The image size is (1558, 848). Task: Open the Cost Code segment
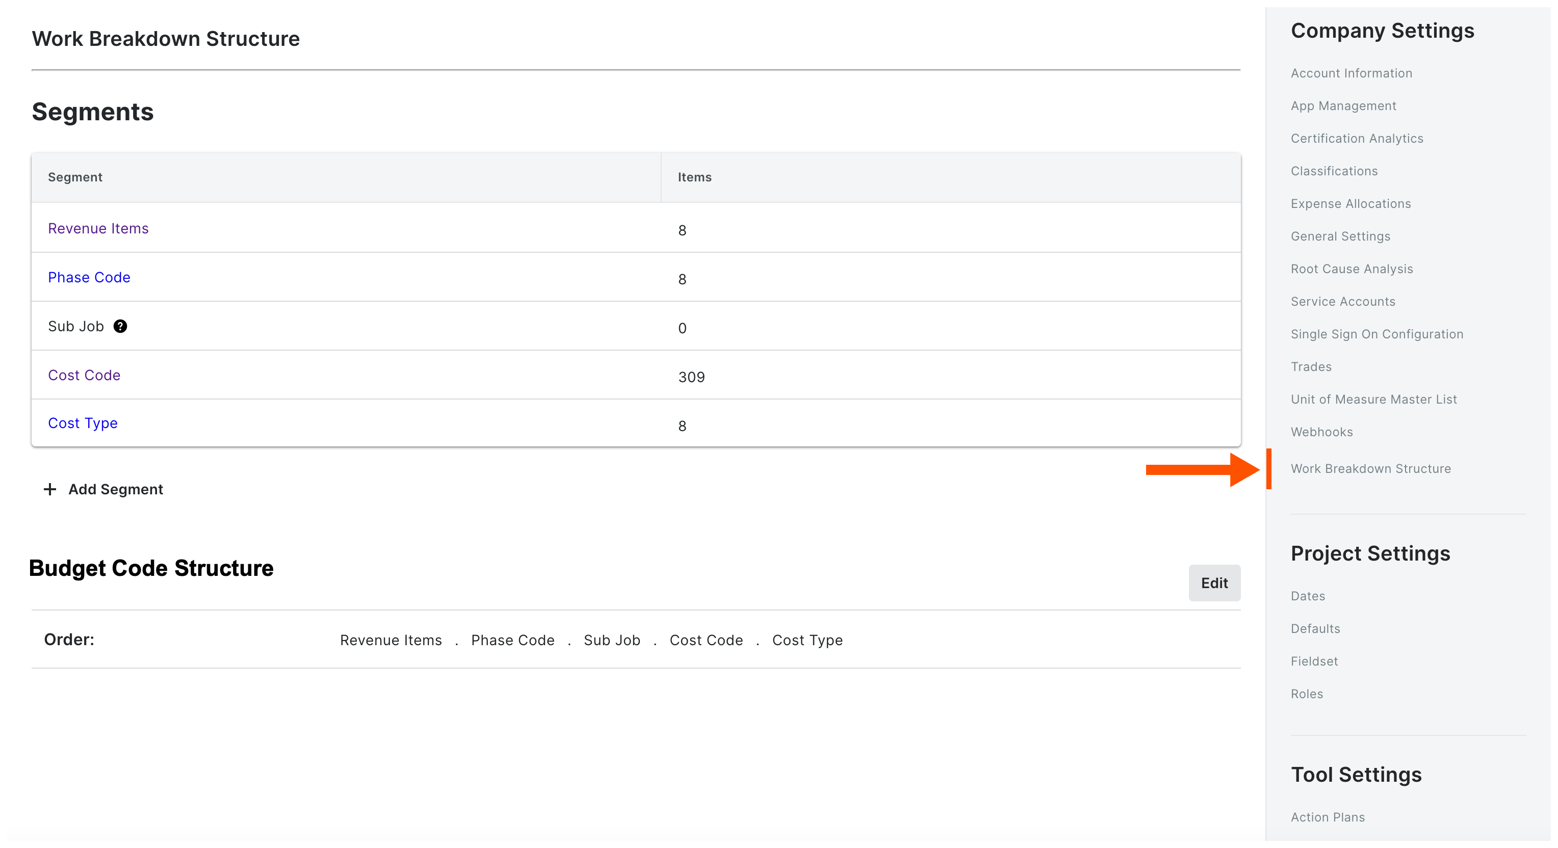(84, 376)
